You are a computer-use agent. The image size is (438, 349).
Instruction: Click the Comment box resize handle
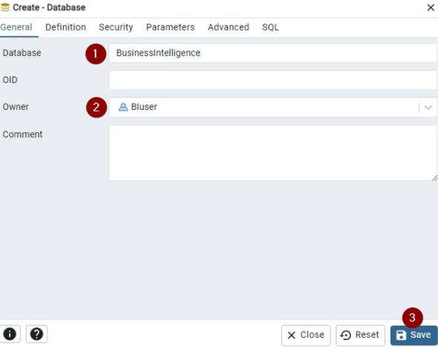434,178
